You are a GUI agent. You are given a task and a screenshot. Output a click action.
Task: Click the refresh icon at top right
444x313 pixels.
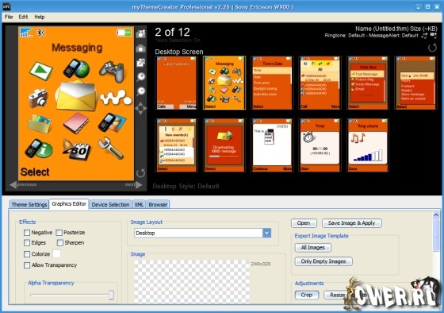point(432,48)
